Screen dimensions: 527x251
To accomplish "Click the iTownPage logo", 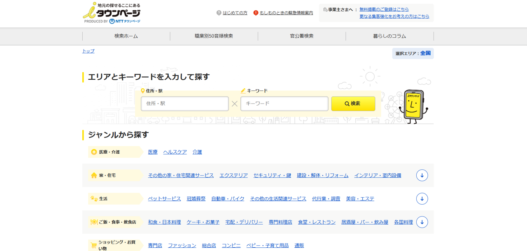I will tap(112, 13).
